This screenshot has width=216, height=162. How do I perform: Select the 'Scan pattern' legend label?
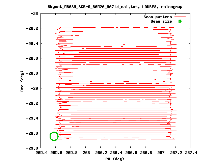[158, 17]
